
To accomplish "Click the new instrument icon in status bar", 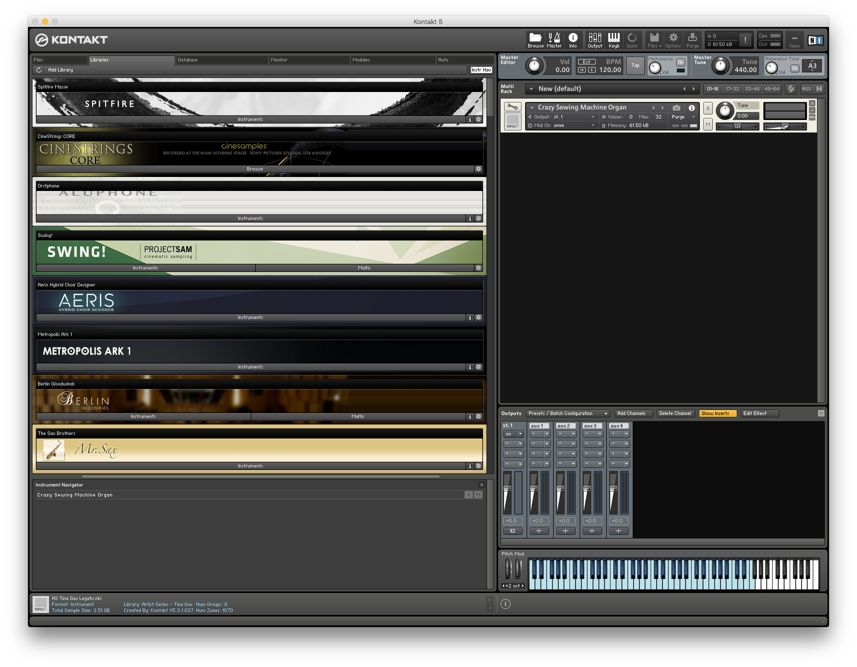I will click(40, 604).
